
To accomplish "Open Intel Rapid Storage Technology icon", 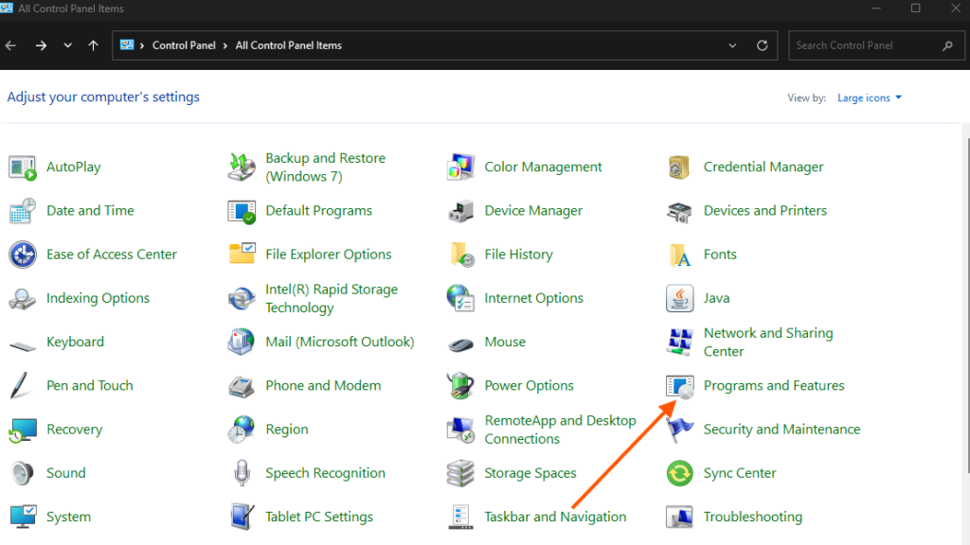I will [242, 298].
